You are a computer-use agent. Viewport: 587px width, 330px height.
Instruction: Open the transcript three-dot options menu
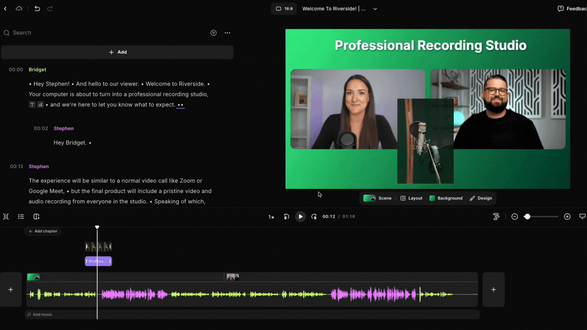(227, 33)
